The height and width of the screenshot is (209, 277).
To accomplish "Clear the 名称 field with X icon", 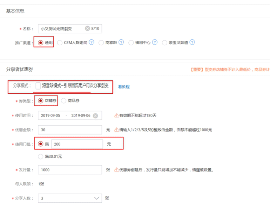I will coord(87,29).
